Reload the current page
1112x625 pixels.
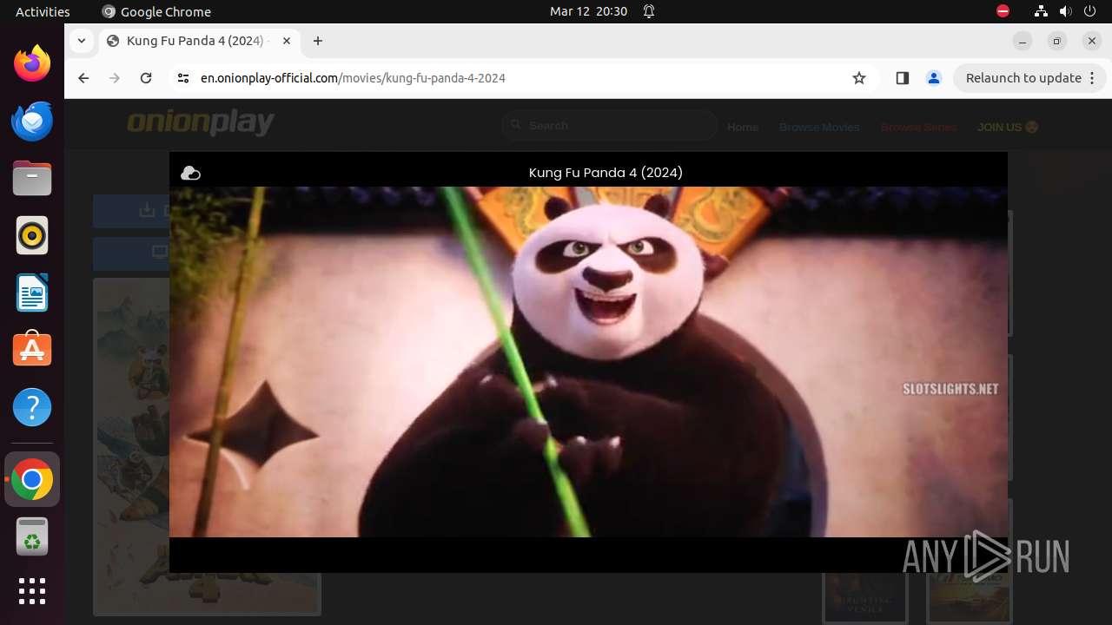click(146, 78)
